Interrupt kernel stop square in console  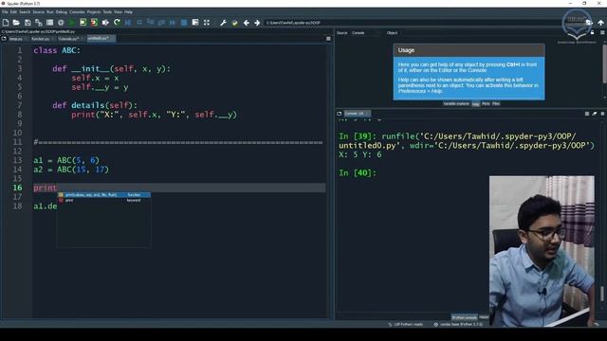587,114
